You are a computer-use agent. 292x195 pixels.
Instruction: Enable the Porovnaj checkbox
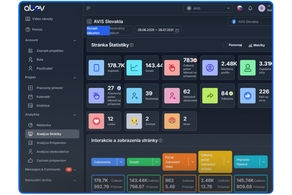[225, 45]
